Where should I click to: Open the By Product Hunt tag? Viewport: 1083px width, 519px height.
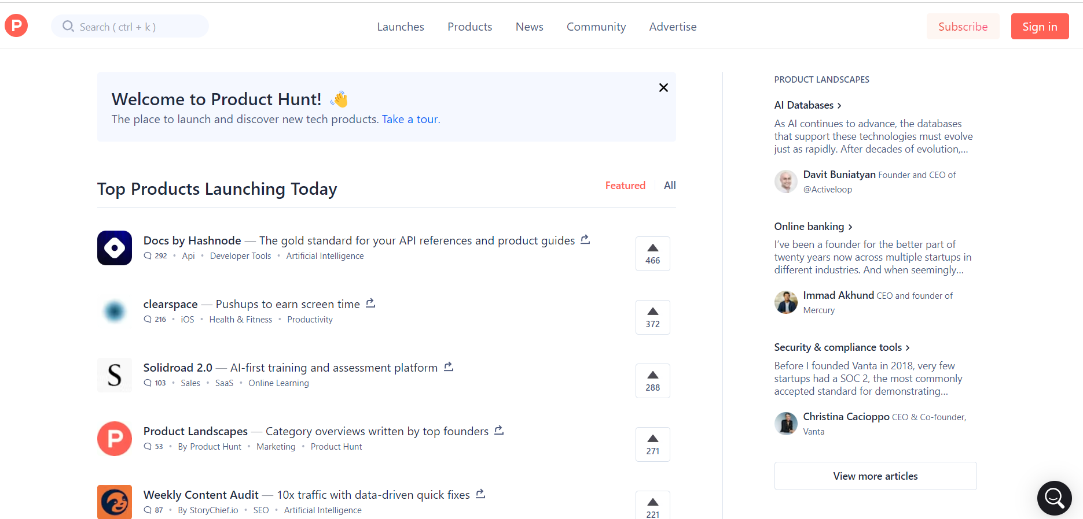pyautogui.click(x=210, y=446)
